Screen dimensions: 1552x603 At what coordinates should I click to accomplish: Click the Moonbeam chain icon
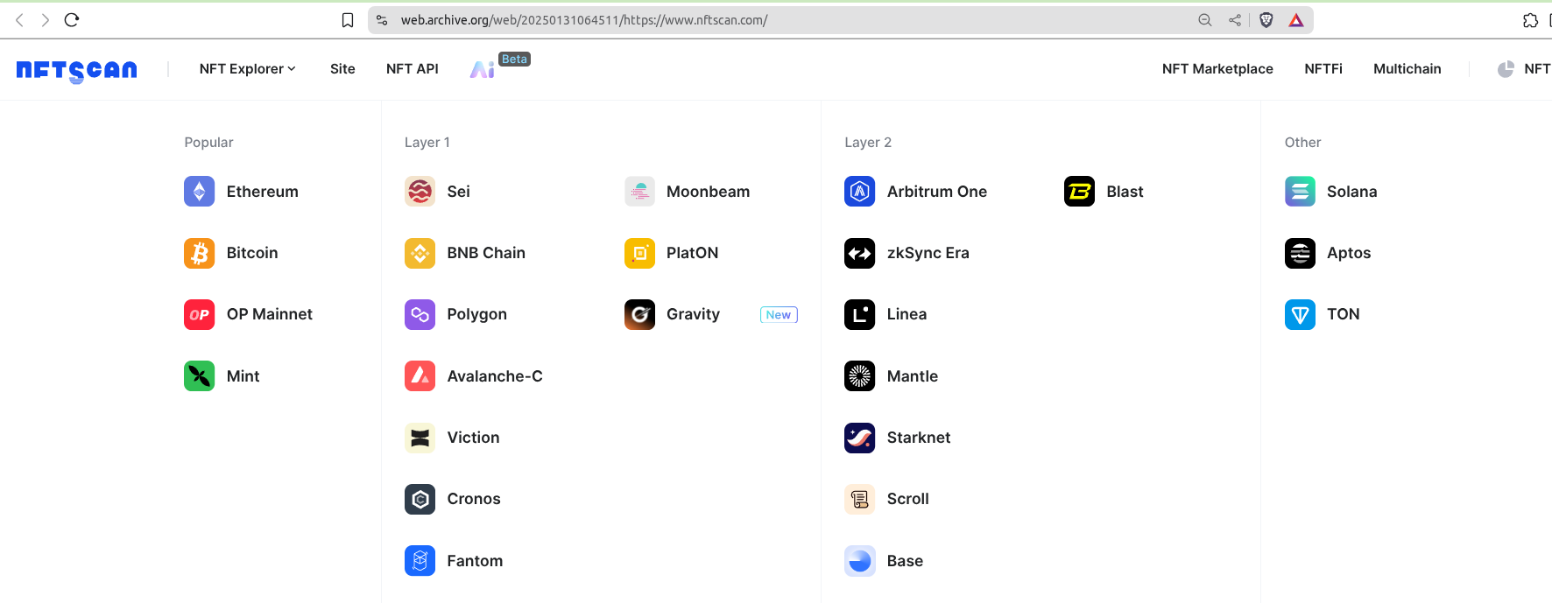tap(639, 192)
